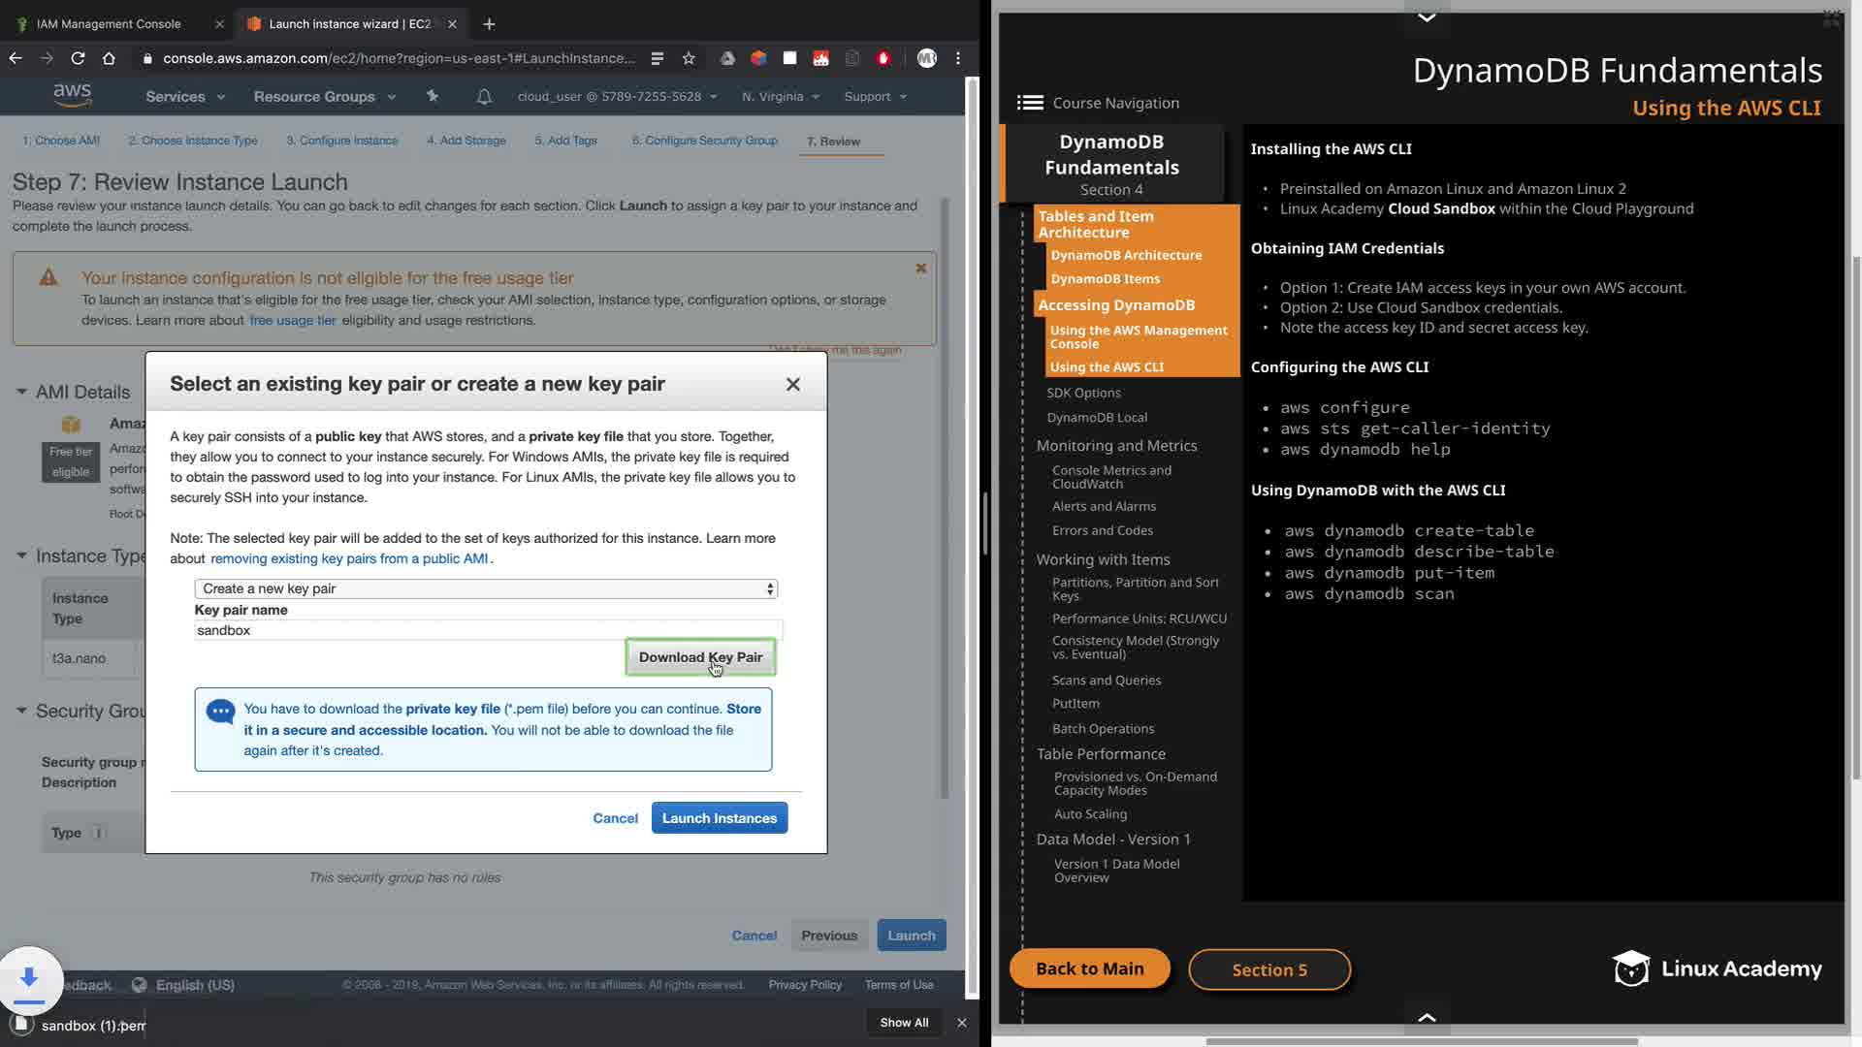1862x1047 pixels.
Task: Collapse the AMI Details section
Action: click(x=21, y=392)
